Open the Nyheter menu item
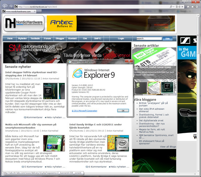Image resolution: width=201 pixels, height=177 pixels. pos(22,38)
